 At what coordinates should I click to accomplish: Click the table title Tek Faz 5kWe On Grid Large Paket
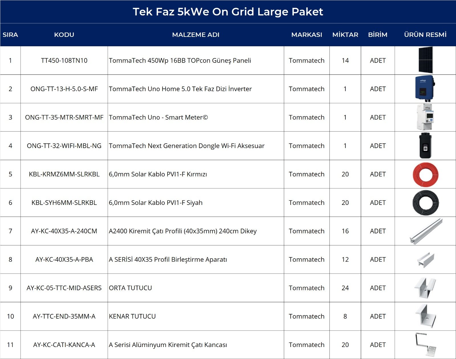(x=228, y=12)
